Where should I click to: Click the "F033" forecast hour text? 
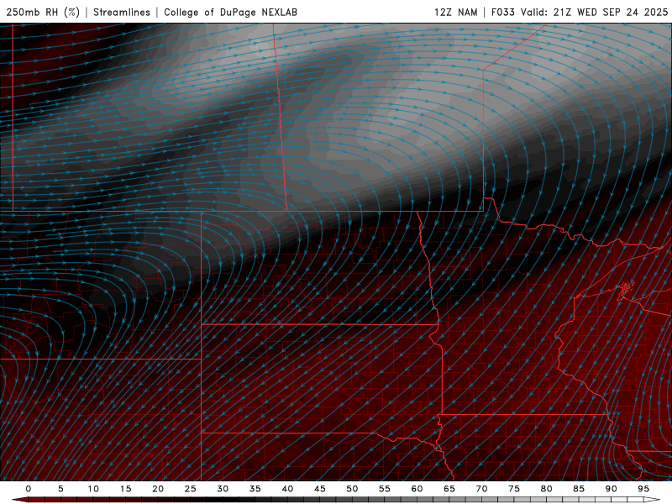click(x=502, y=12)
